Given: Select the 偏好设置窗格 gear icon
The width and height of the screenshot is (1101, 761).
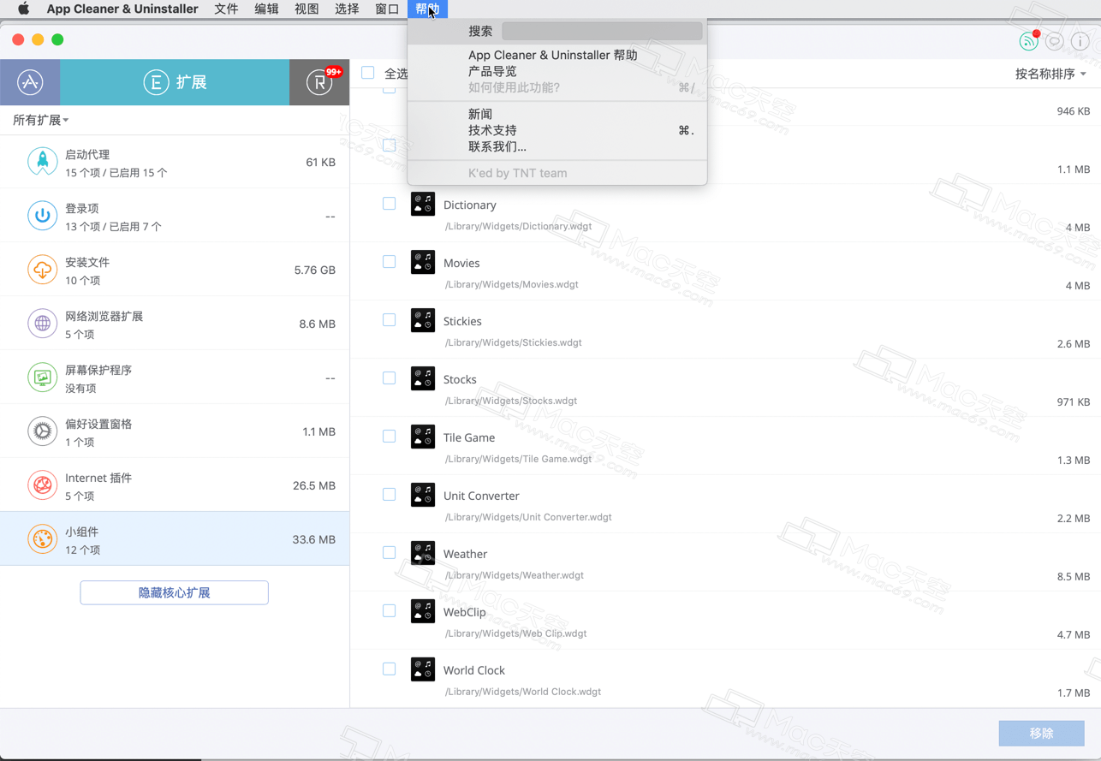Looking at the screenshot, I should [42, 431].
